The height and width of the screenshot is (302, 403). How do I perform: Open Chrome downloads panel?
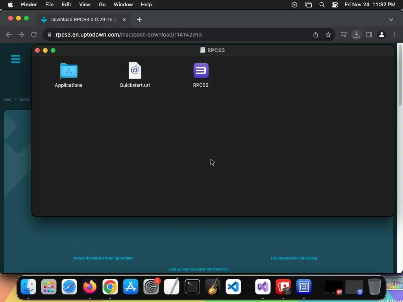point(357,35)
